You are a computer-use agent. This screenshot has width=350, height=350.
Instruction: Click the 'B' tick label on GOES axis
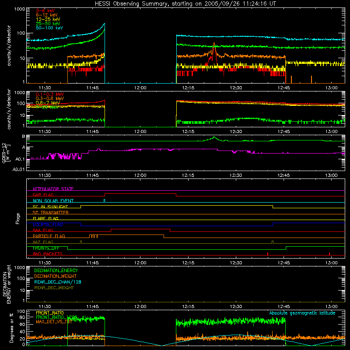pos(23,136)
